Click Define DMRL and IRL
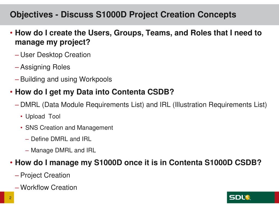 pos(61,139)
